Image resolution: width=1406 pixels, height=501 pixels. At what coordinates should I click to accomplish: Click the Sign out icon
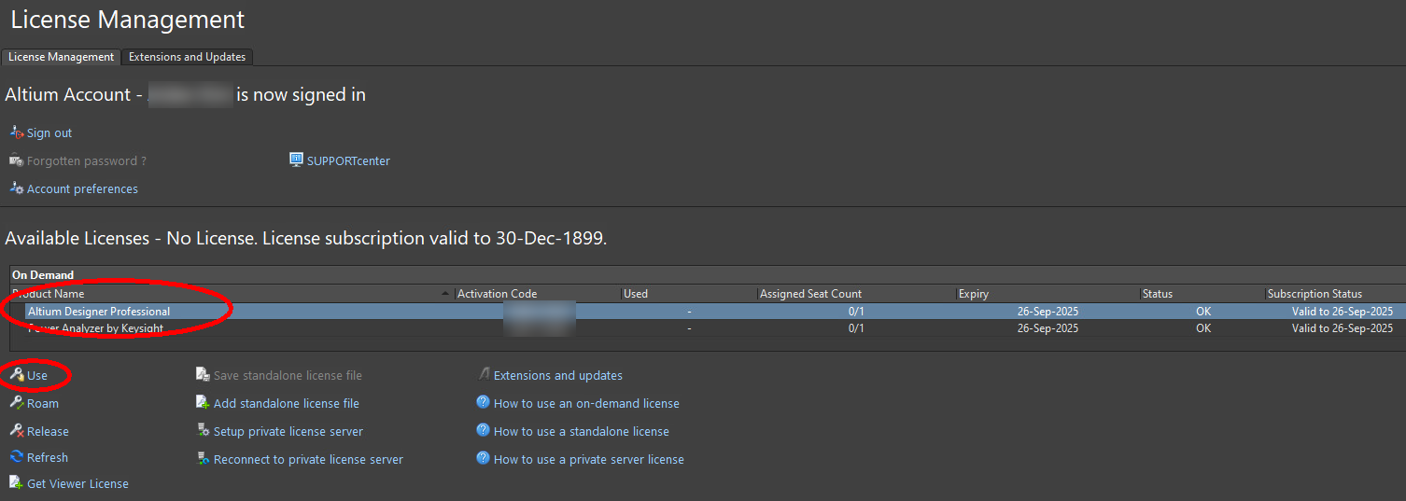pyautogui.click(x=17, y=132)
